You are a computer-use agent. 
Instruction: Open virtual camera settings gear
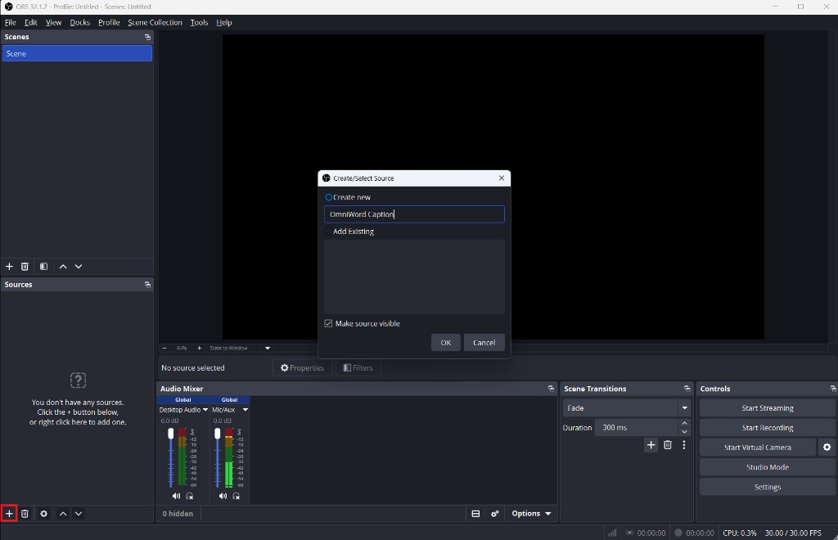827,448
